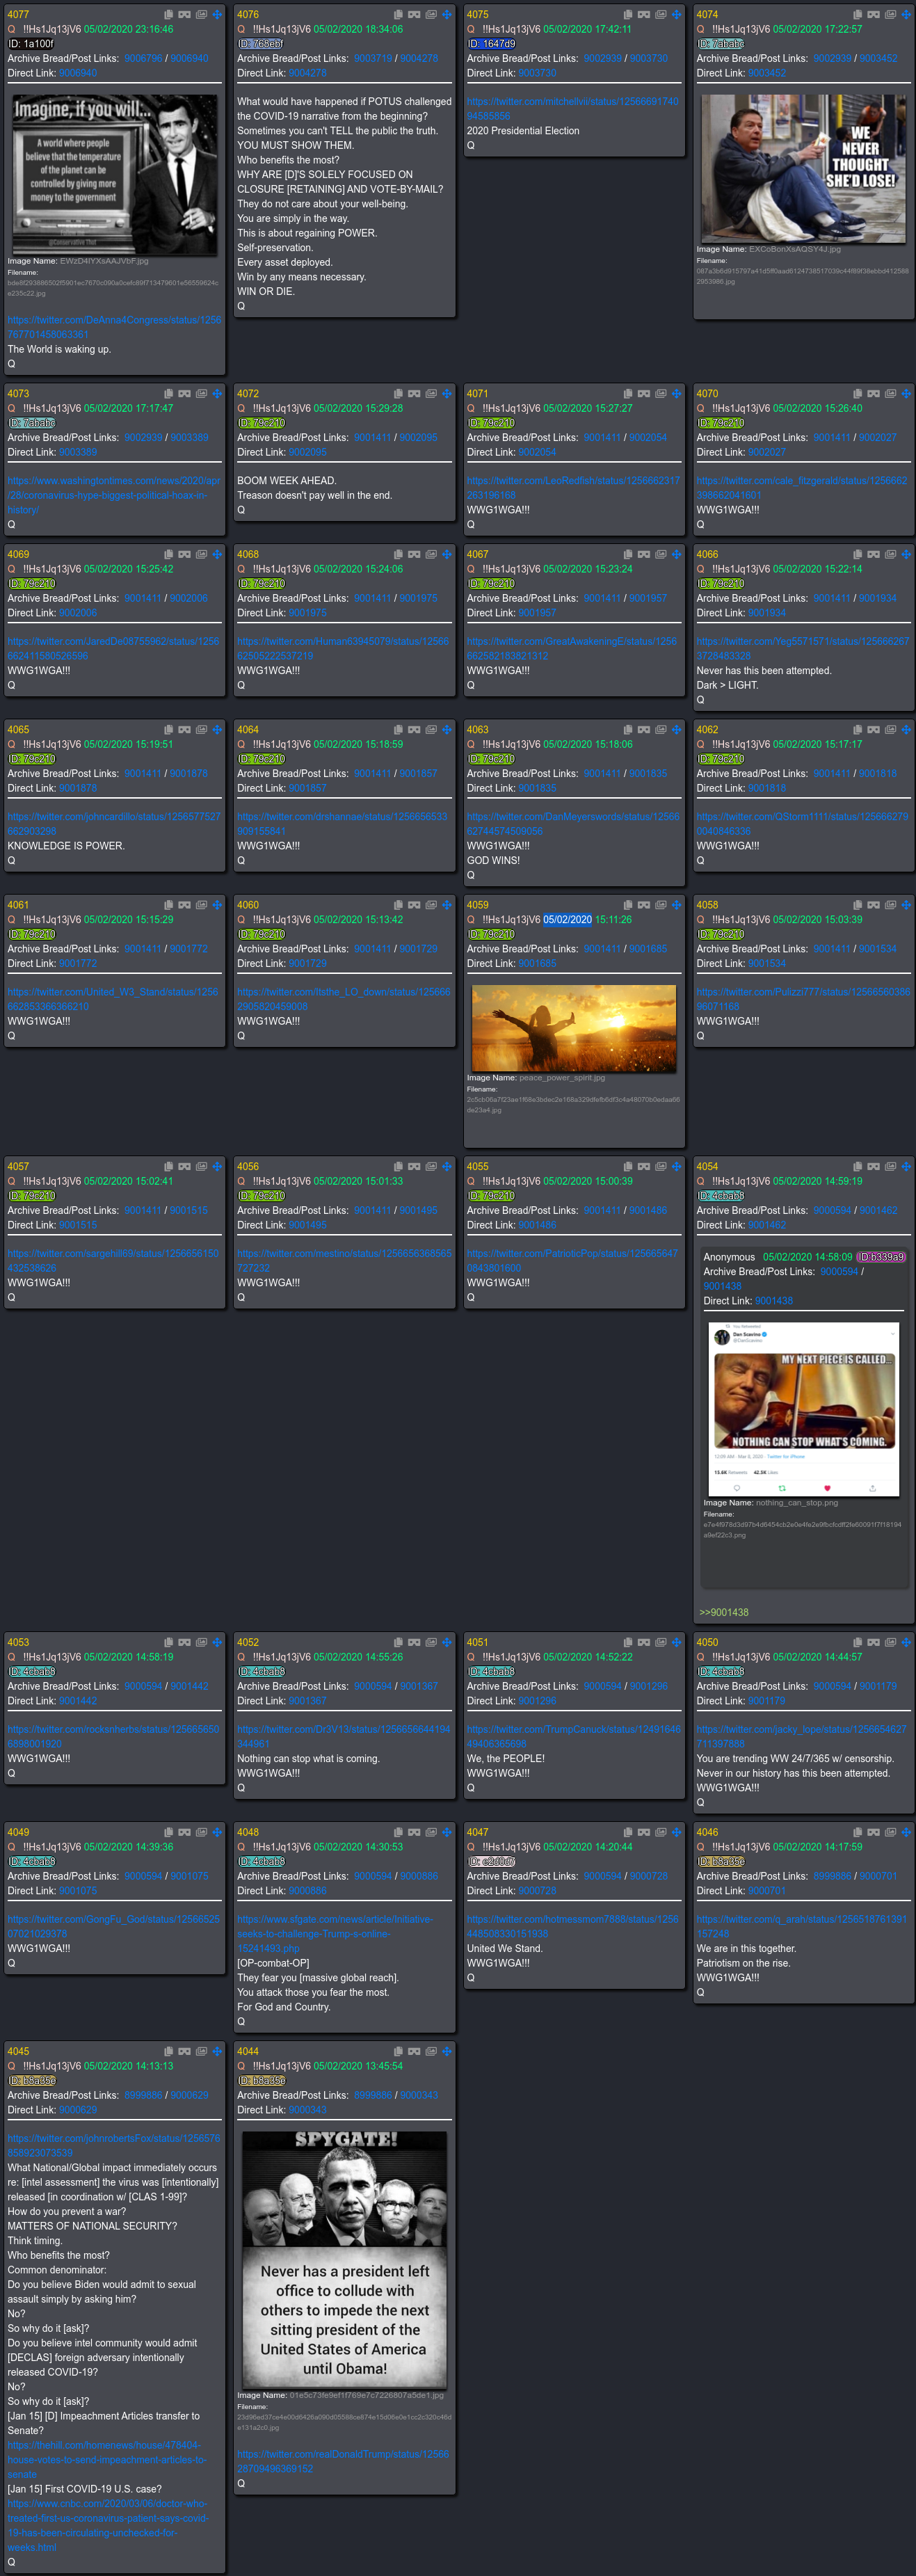916x2576 pixels.
Task: Click the move arrows icon on post 4058
Action: pos(906,905)
